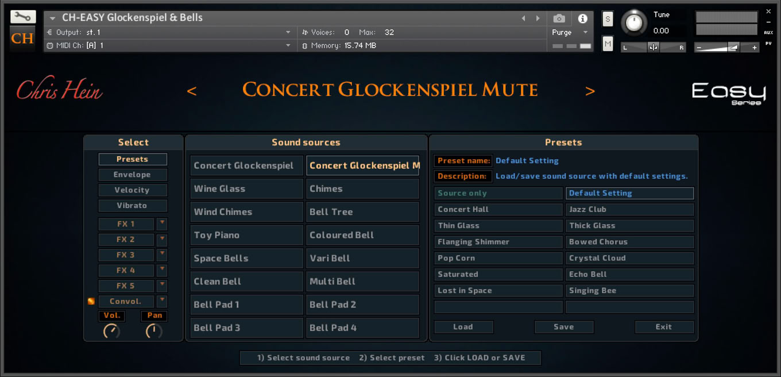The image size is (781, 377).
Task: Click the plus volume icon
Action: 755,48
